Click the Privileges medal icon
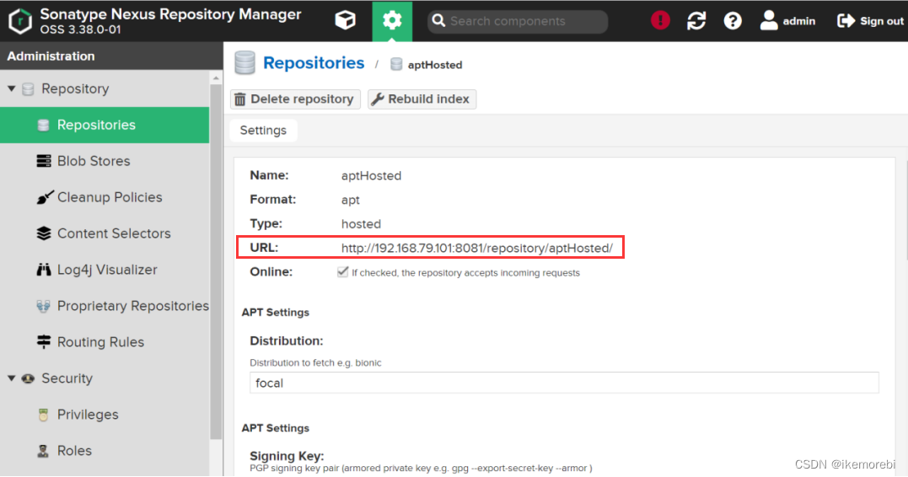This screenshot has width=908, height=477. (x=44, y=415)
